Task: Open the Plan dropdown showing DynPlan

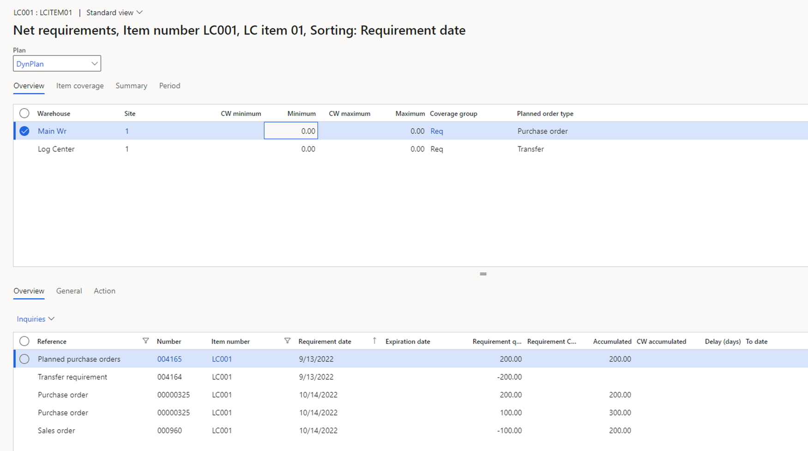Action: point(57,64)
